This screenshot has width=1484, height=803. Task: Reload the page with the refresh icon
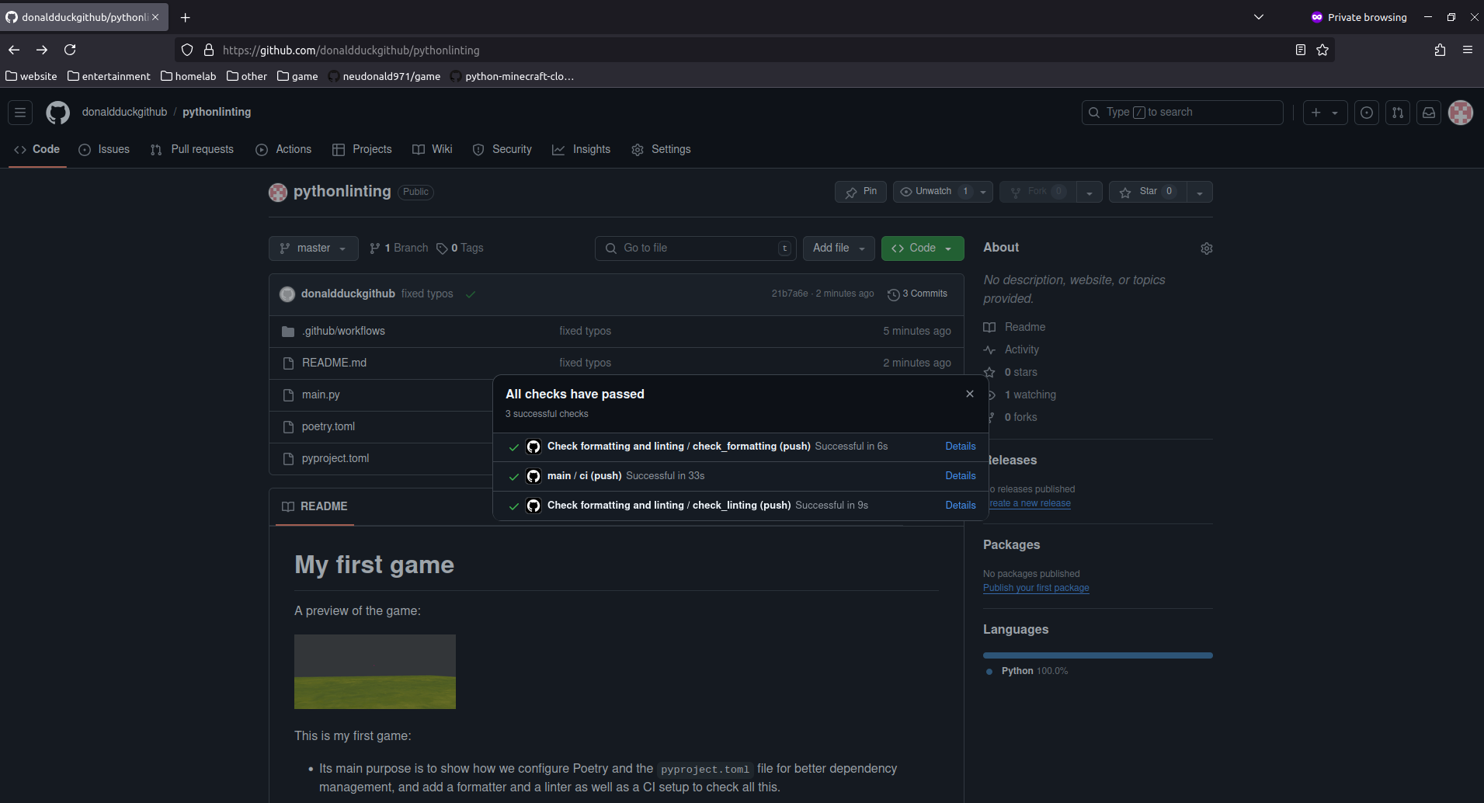[x=70, y=50]
